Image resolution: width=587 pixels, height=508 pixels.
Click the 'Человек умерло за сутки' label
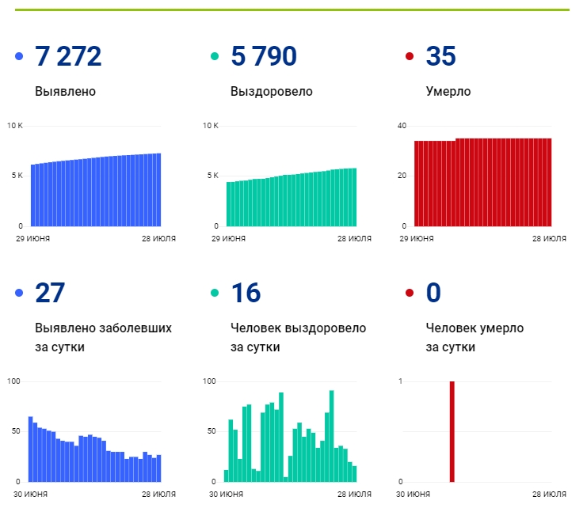475,338
